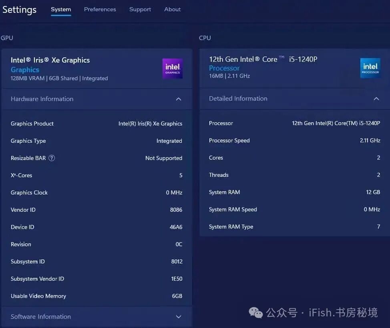Click the blue Processor link under i5-1240P
Image resolution: width=390 pixels, height=328 pixels.
tap(224, 68)
